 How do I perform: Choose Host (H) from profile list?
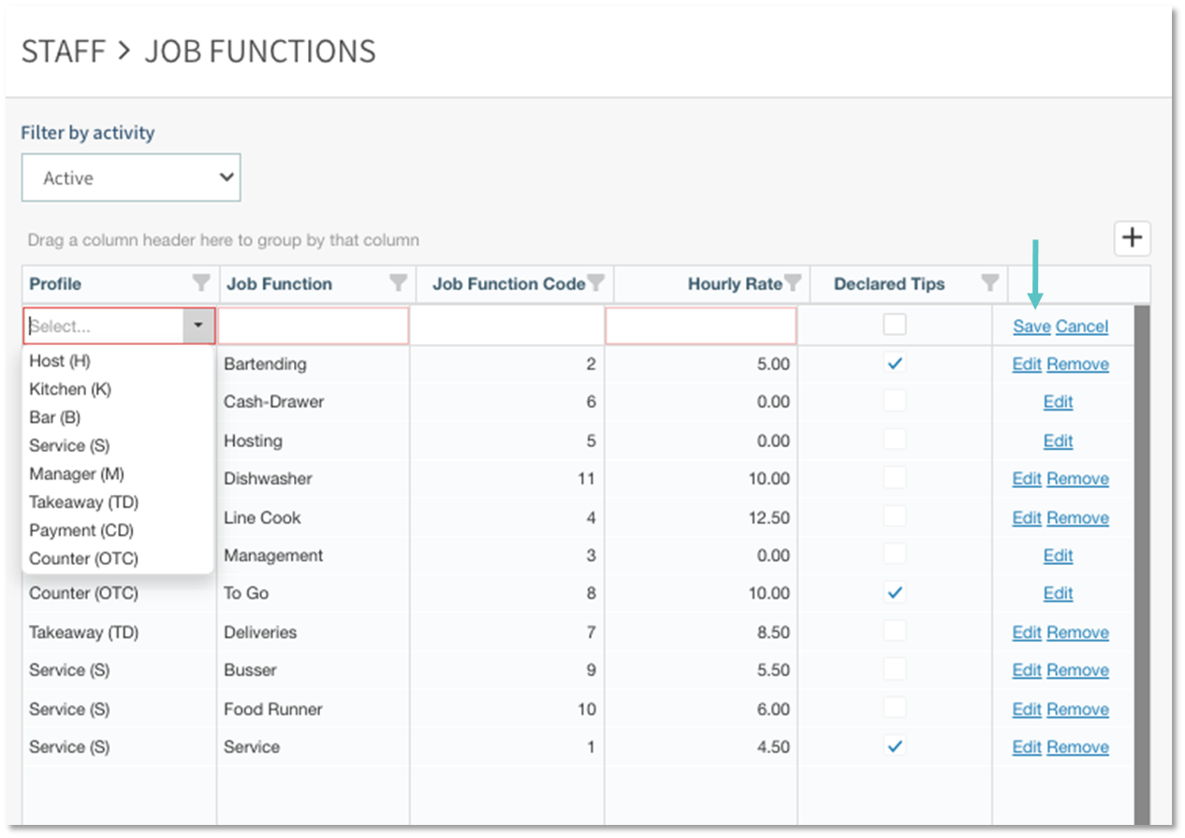tap(60, 361)
